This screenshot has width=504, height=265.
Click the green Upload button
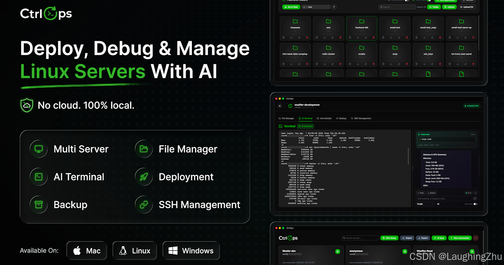click(x=449, y=7)
